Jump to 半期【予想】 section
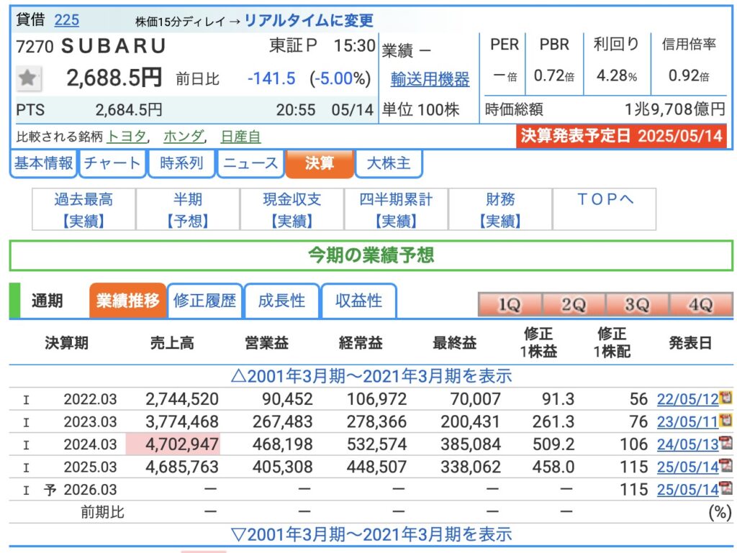 (188, 209)
